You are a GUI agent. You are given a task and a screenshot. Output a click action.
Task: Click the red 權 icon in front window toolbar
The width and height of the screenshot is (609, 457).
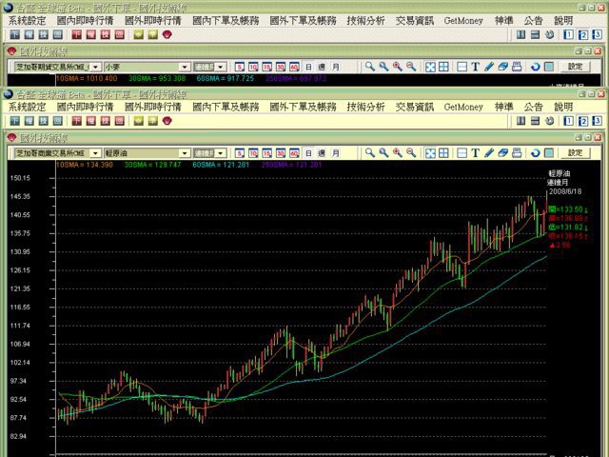tap(91, 121)
